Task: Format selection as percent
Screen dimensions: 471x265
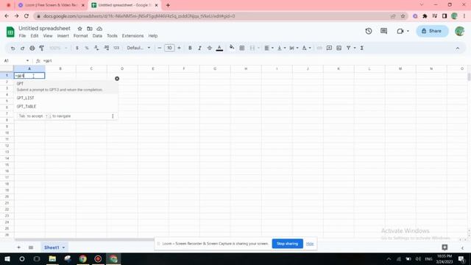Action: (87, 48)
